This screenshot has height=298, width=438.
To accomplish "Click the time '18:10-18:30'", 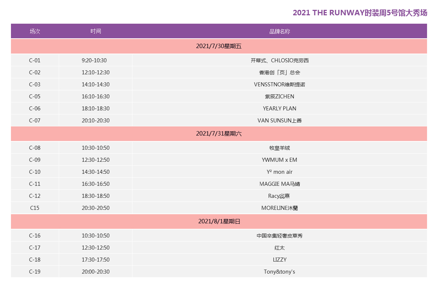I will pos(96,109).
